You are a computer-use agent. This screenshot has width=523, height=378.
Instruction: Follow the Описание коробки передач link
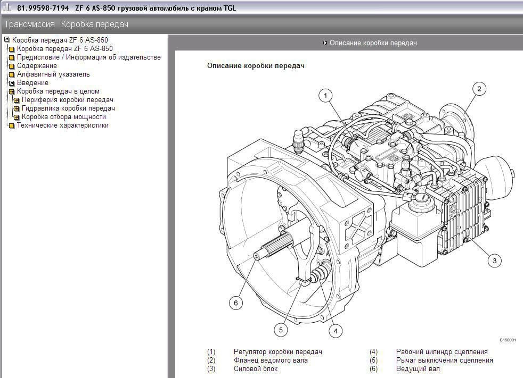coord(373,43)
